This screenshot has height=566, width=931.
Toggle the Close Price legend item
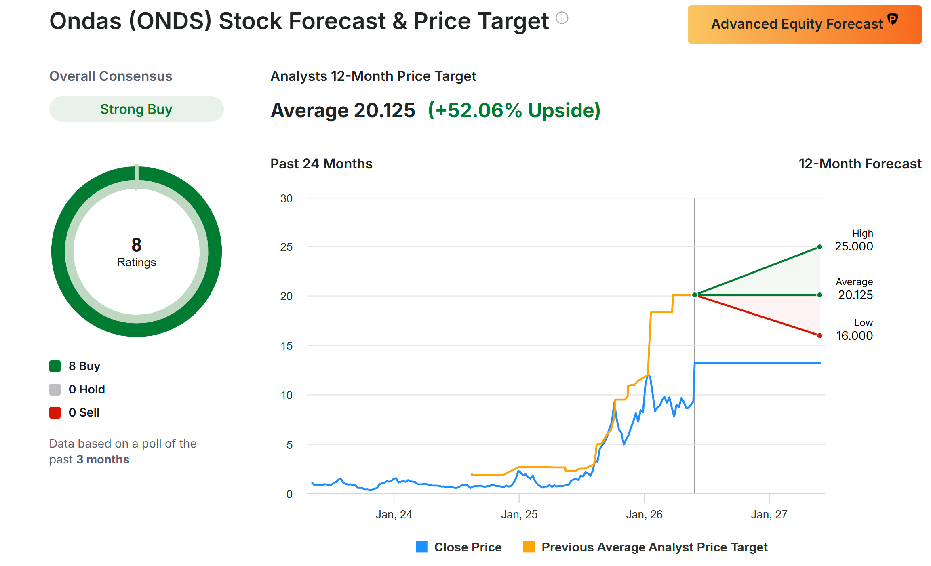coord(459,547)
